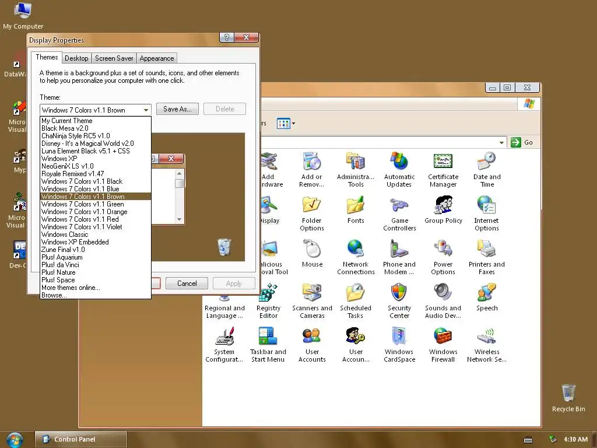
Task: Open the Theme combo box arrow
Action: 146,110
